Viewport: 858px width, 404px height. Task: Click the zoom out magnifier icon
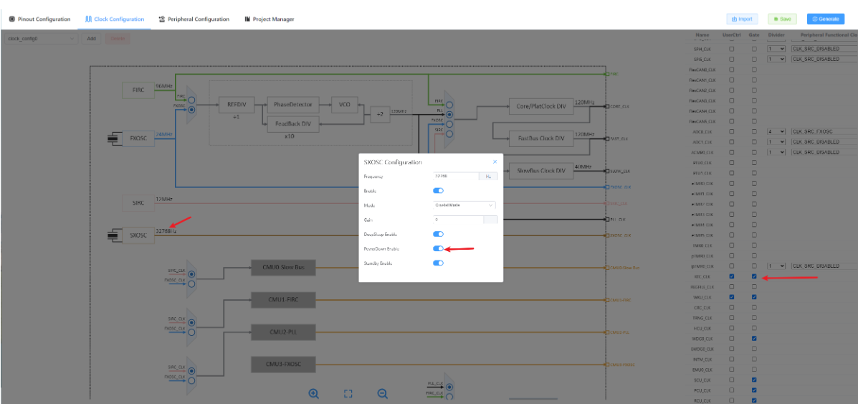(x=383, y=393)
